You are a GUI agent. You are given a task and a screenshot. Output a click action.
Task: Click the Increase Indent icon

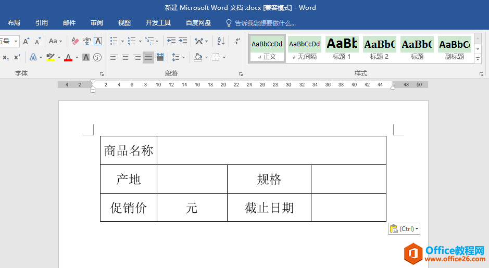(183, 41)
